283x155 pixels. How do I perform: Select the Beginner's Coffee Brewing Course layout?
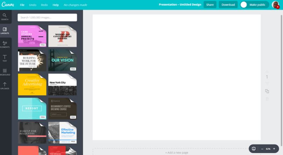pyautogui.click(x=62, y=108)
